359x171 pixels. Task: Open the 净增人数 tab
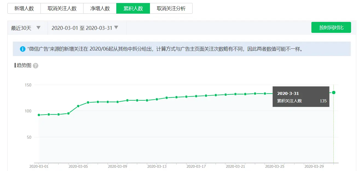[x=100, y=8]
